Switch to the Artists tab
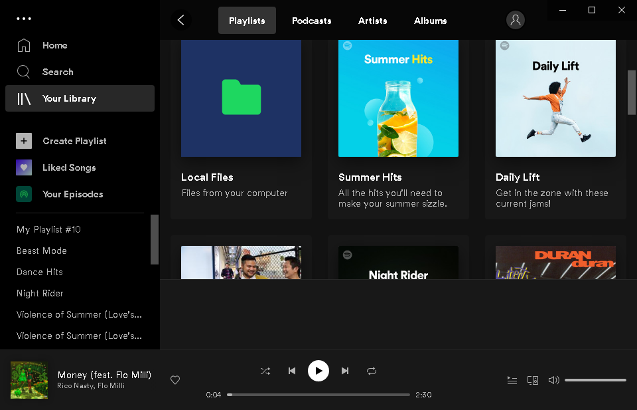This screenshot has width=637, height=410. tap(372, 21)
